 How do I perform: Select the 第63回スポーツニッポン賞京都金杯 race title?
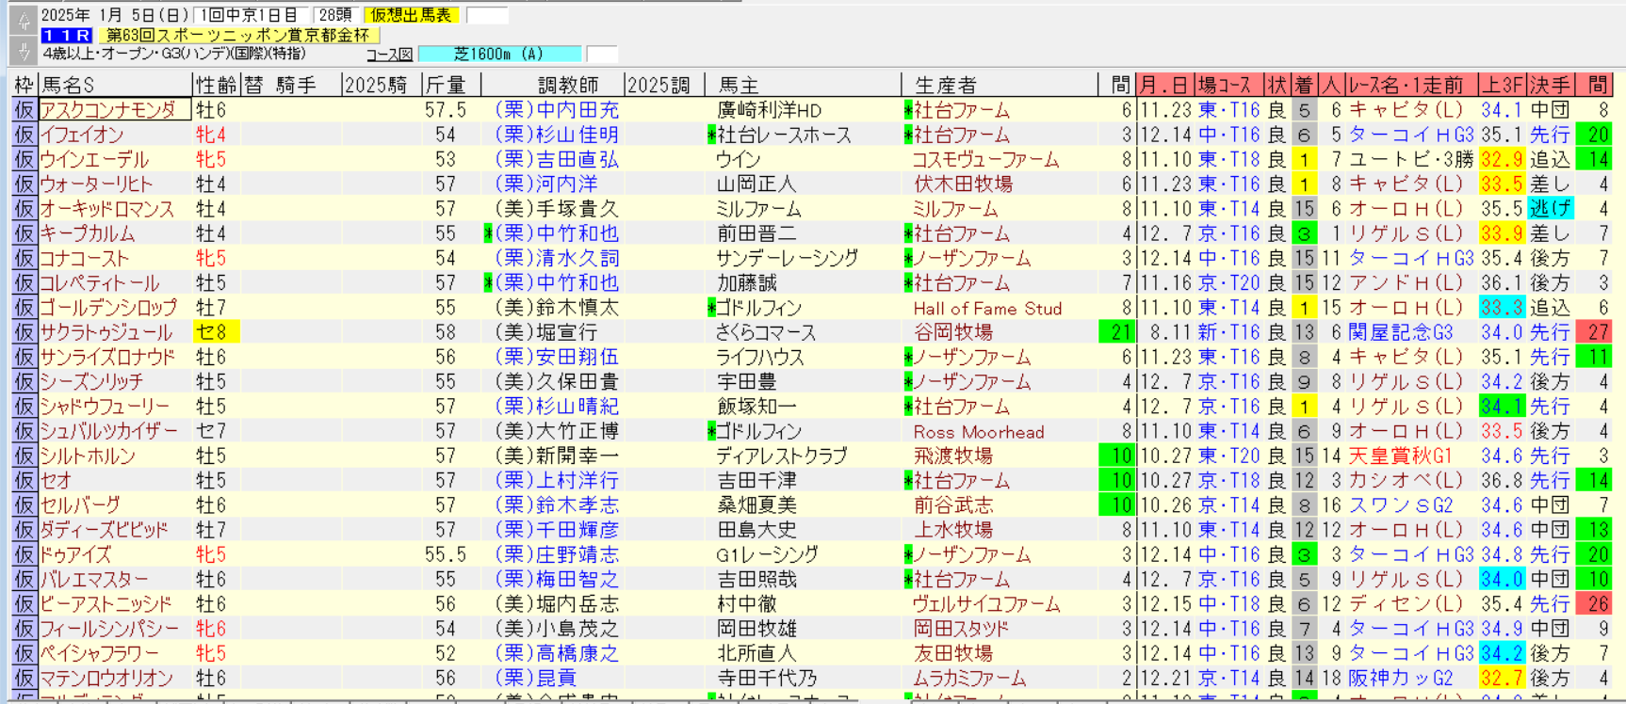tap(237, 35)
